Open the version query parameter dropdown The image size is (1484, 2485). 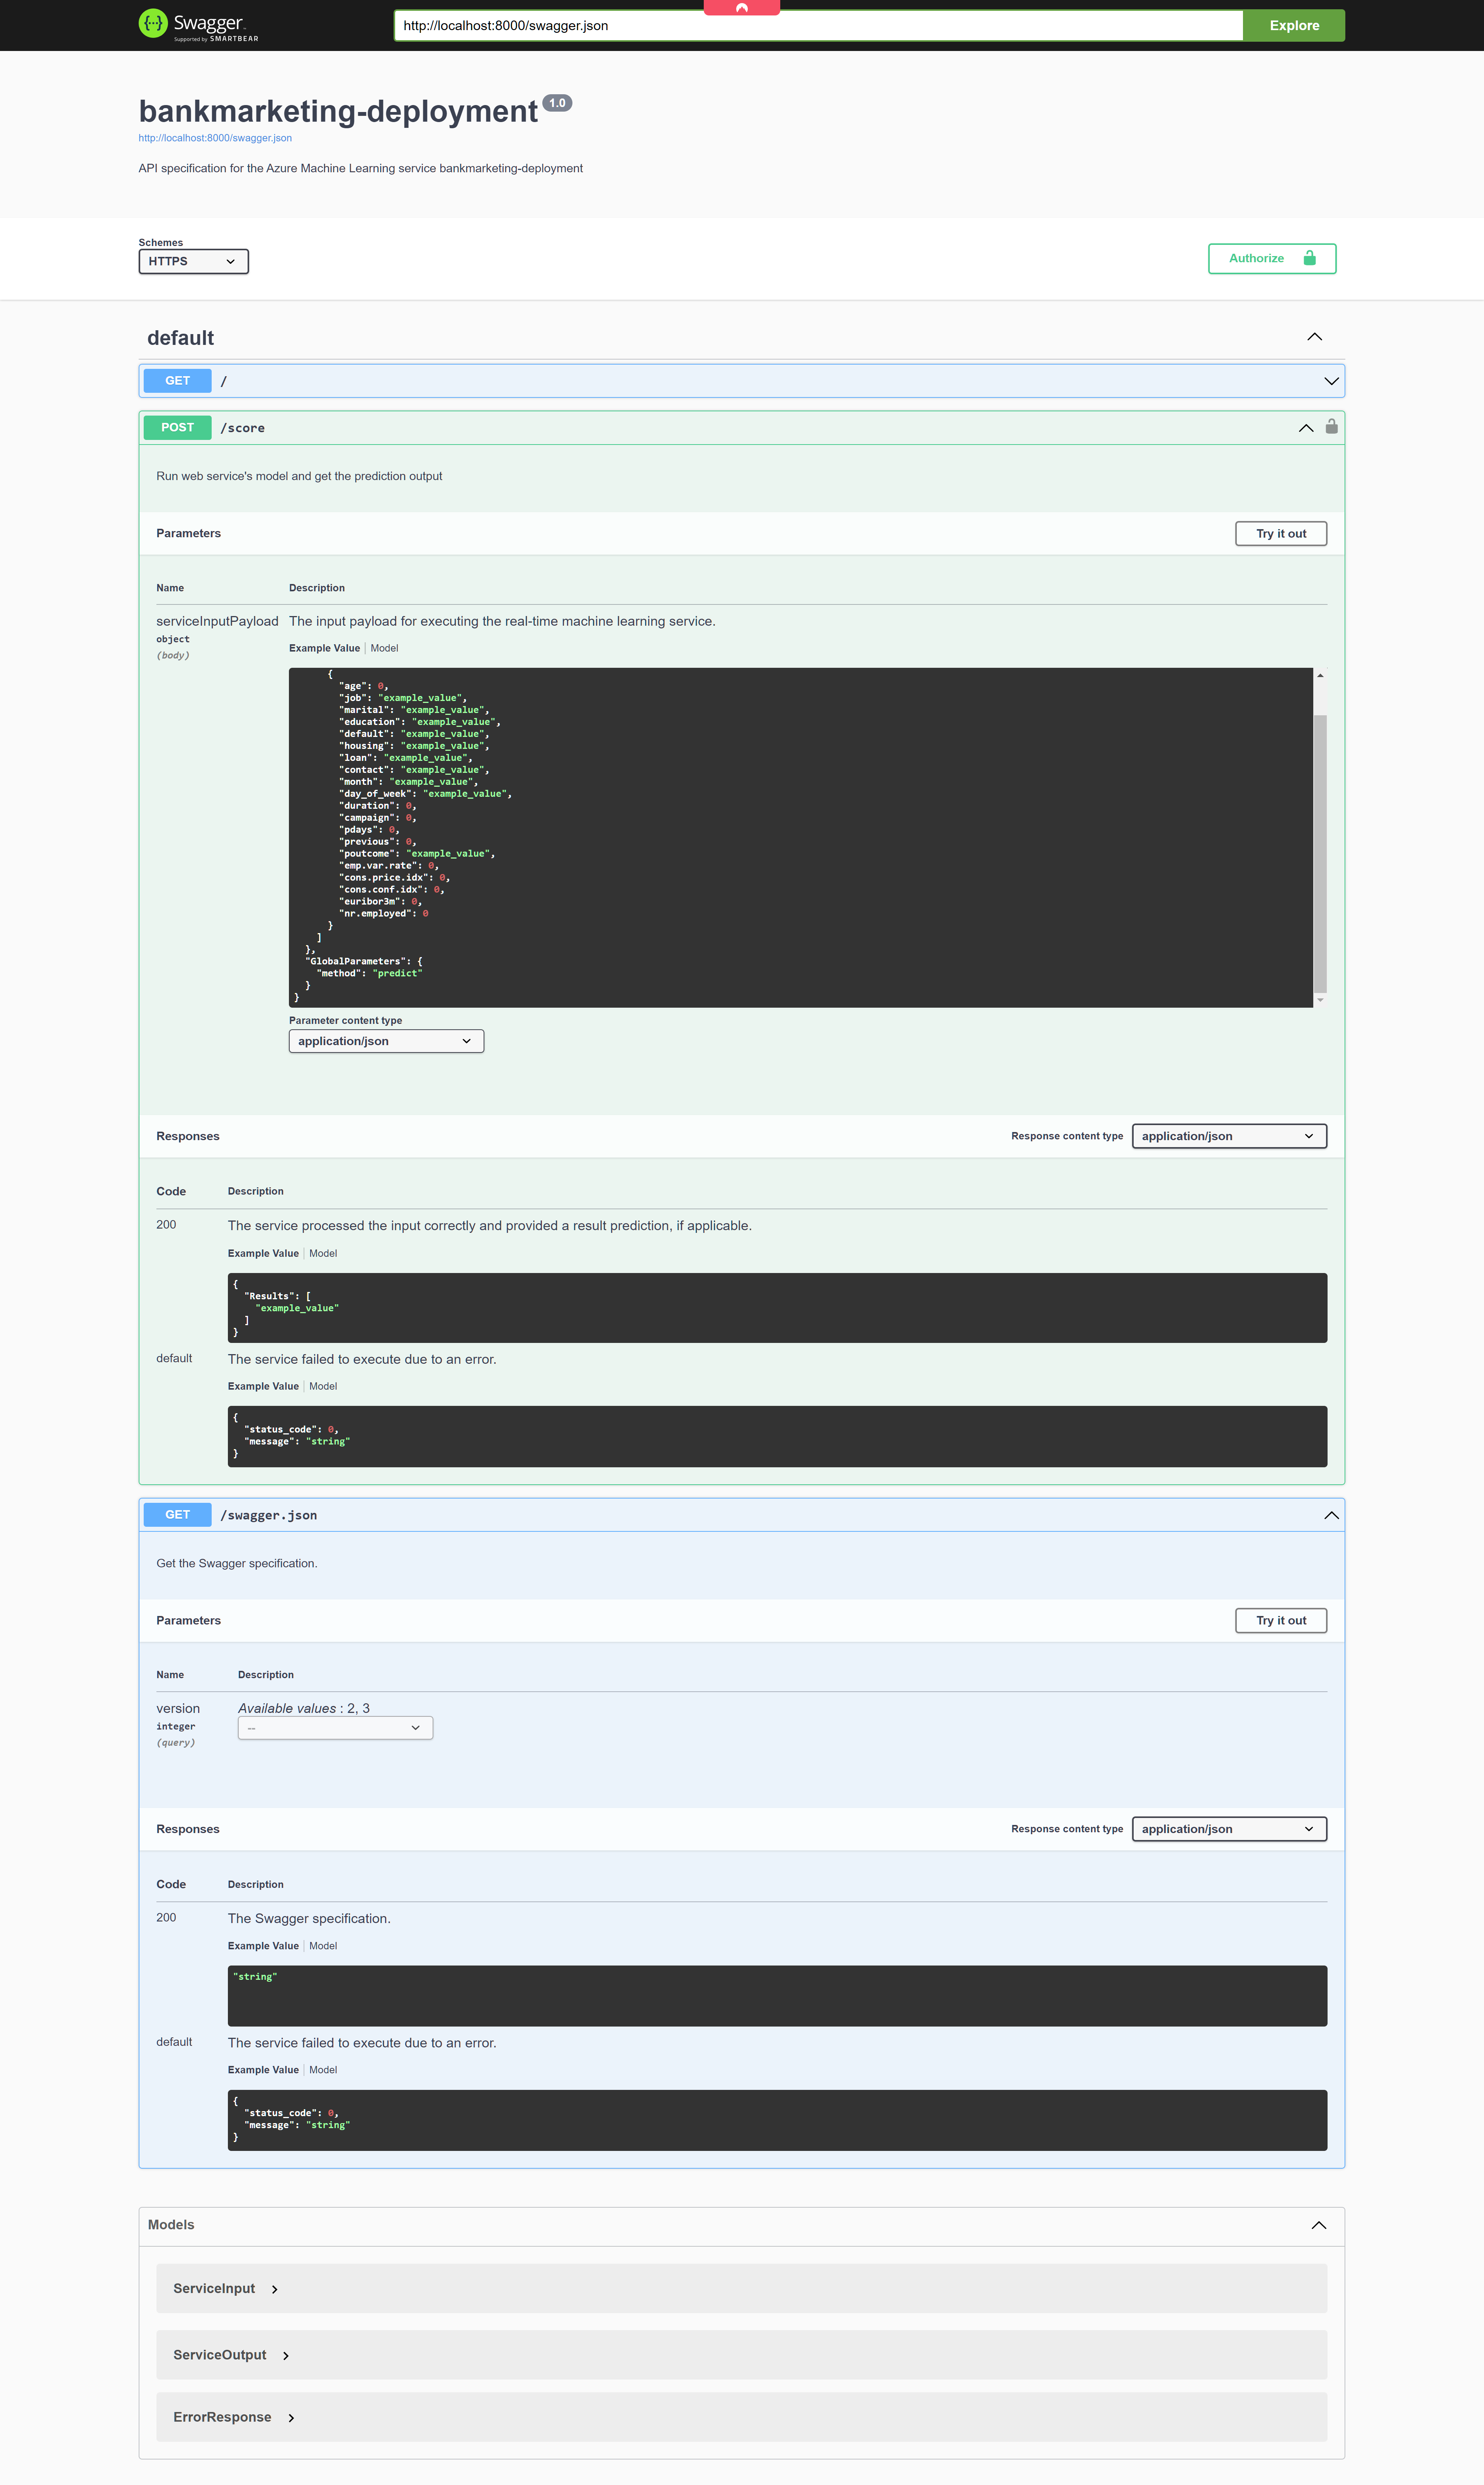[x=334, y=1727]
